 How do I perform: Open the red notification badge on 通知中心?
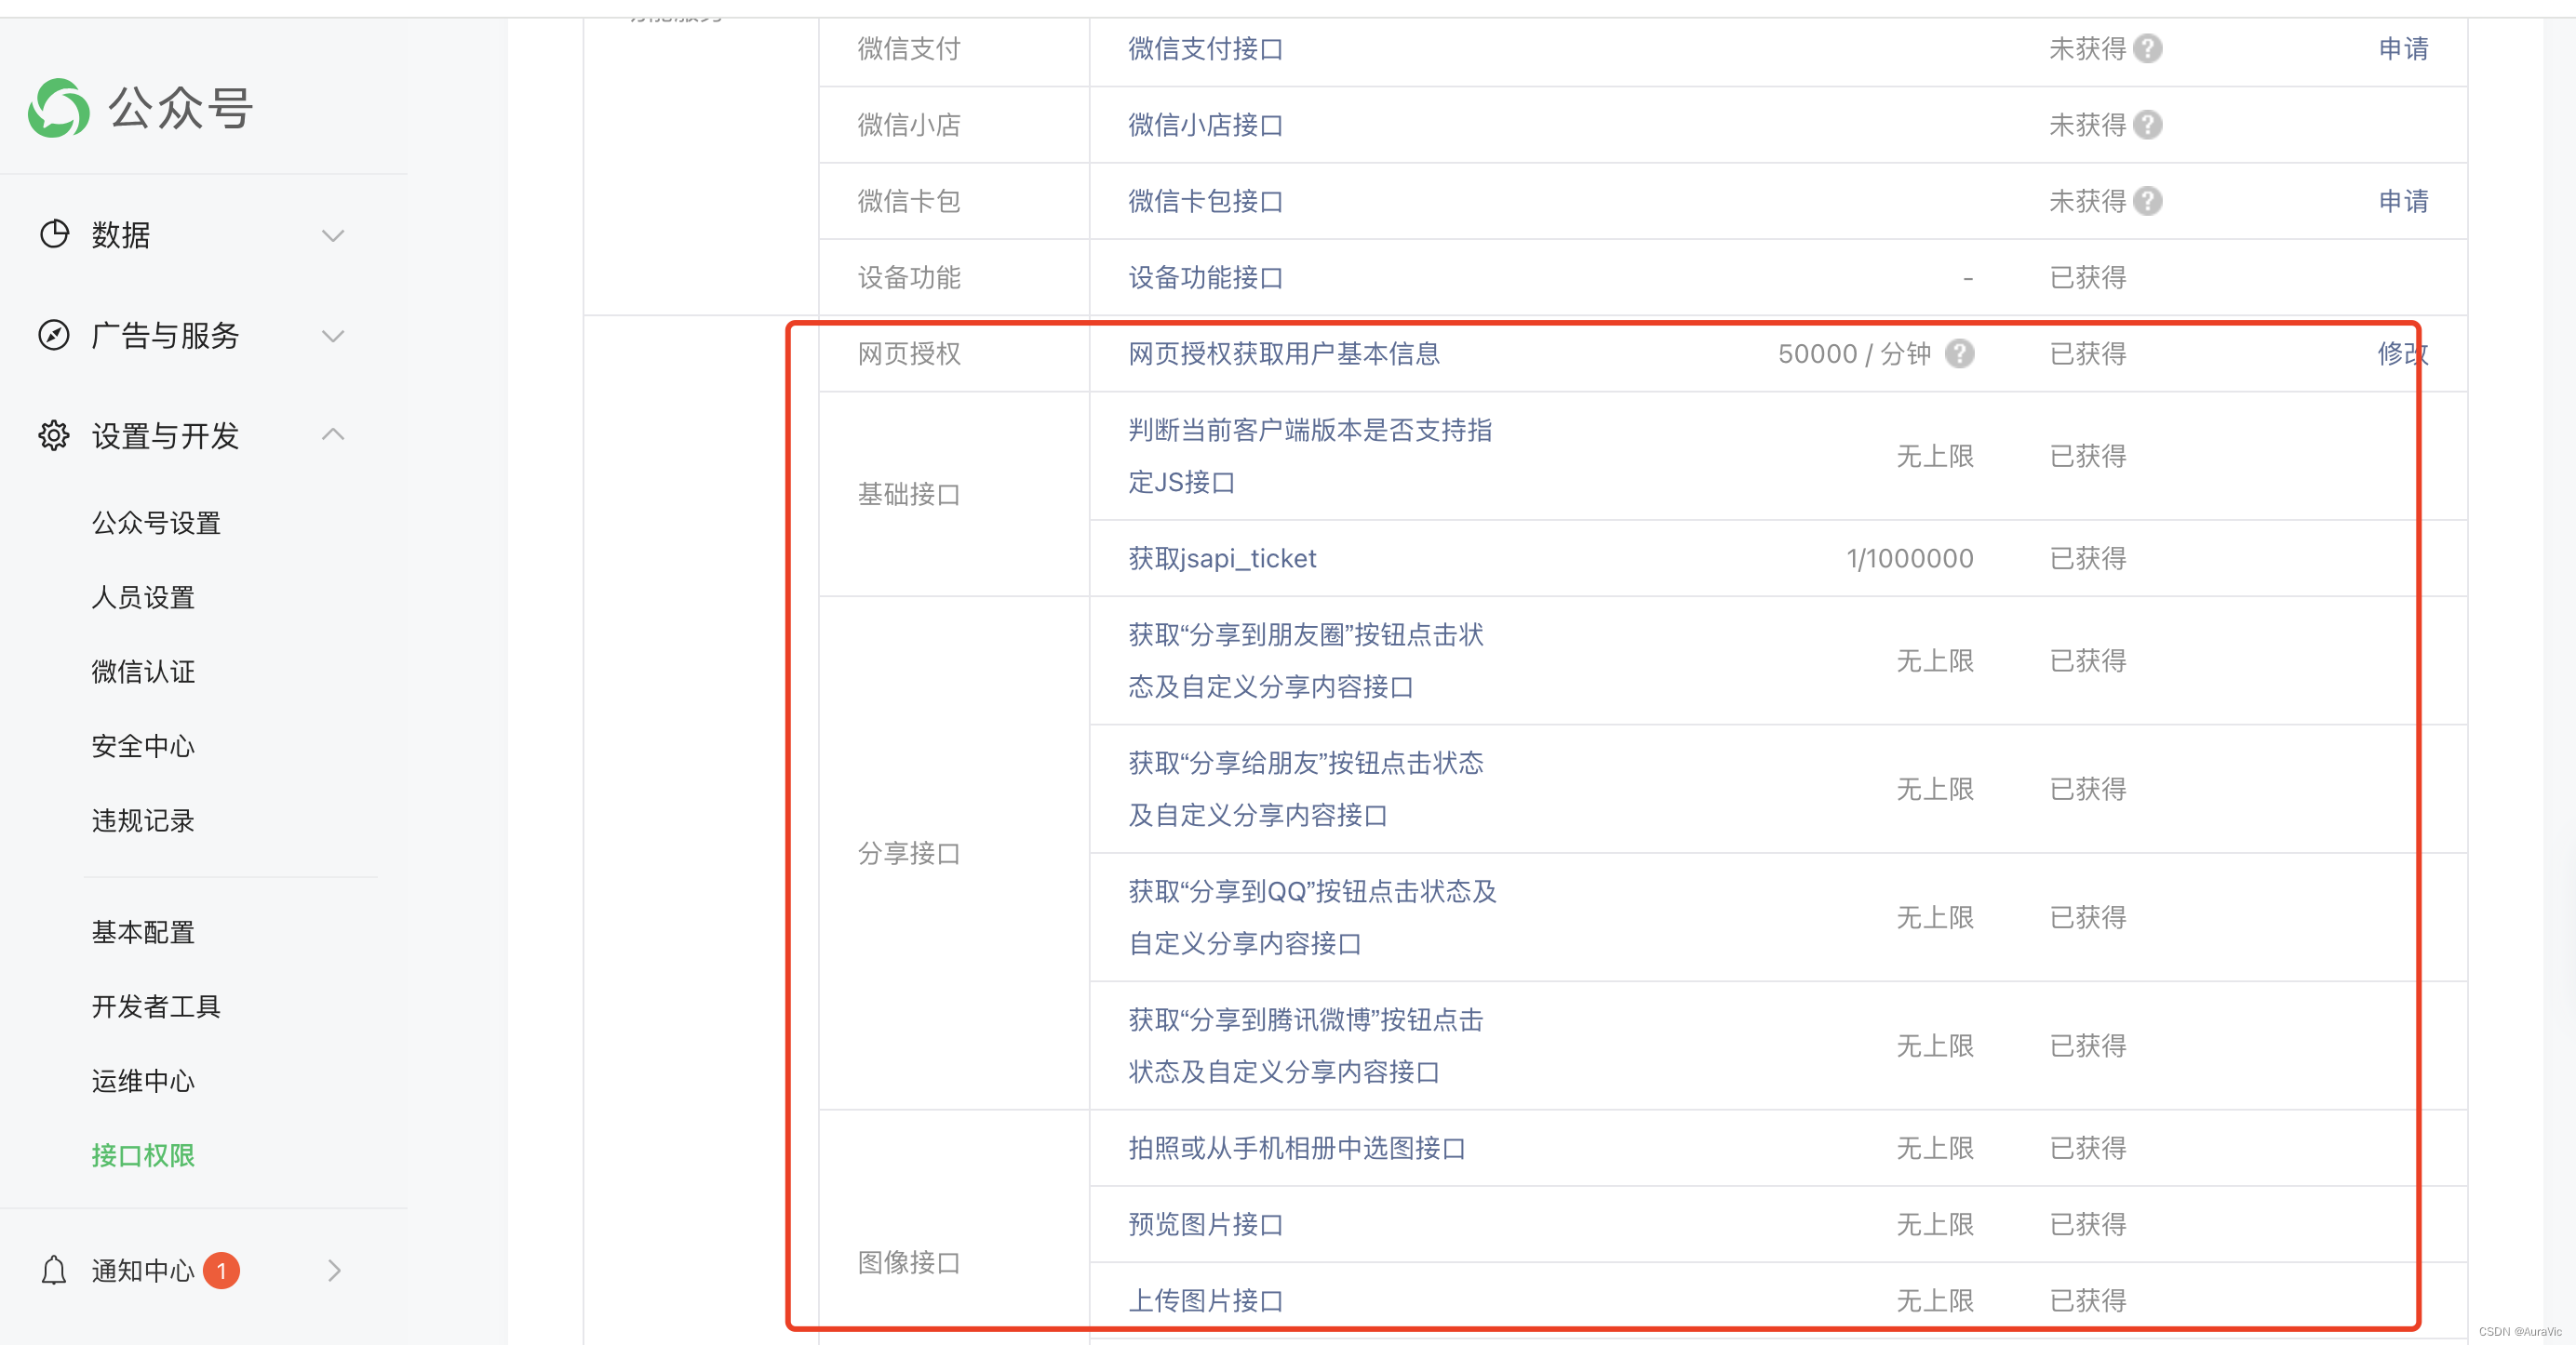click(221, 1270)
